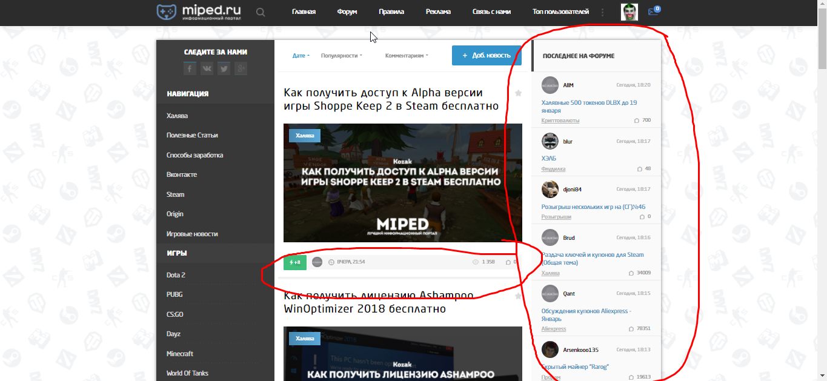Viewport: 827px width, 381px height.
Task: Click Arsenkooo135's forum avatar
Action: 550,350
